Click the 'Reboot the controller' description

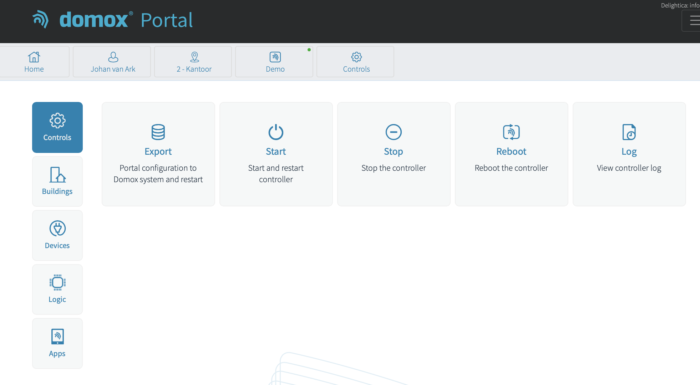pyautogui.click(x=511, y=168)
